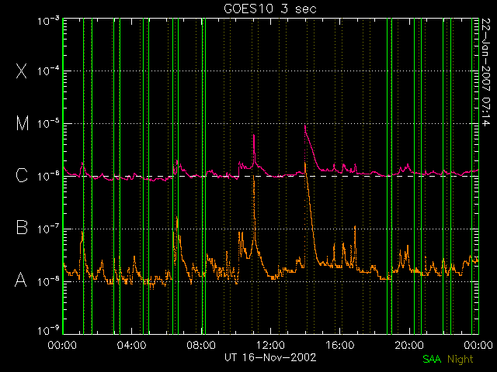Click the 04:00 time axis tick label
This screenshot has width=497, height=372.
132,344
